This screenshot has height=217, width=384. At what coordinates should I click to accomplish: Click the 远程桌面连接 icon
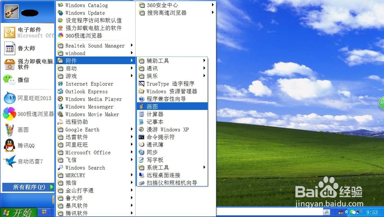point(141,175)
